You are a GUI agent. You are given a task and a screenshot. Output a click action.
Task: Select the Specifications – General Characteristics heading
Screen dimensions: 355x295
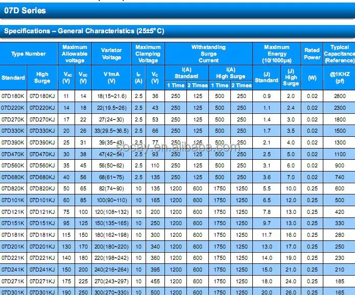point(84,31)
